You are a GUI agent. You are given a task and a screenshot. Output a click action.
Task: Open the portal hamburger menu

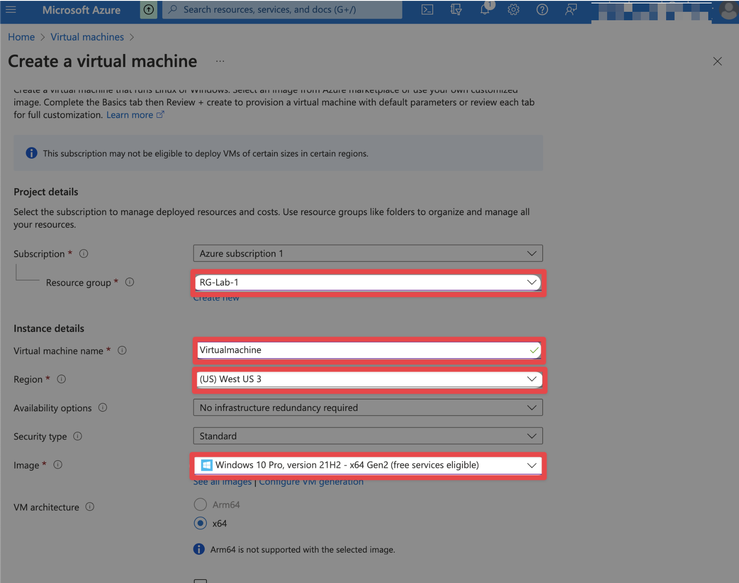pyautogui.click(x=11, y=9)
